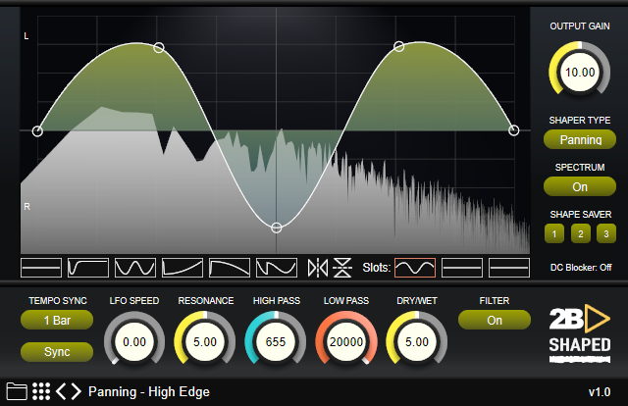Click the second peak curve node

pyautogui.click(x=399, y=46)
